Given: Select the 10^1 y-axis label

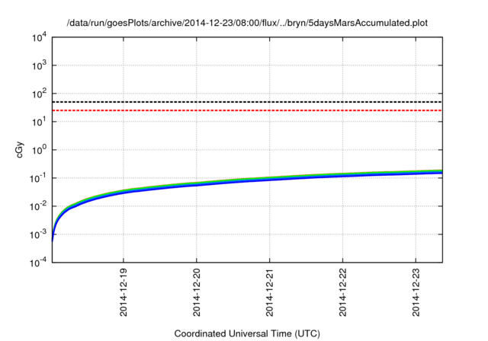Looking at the screenshot, I should (40, 122).
